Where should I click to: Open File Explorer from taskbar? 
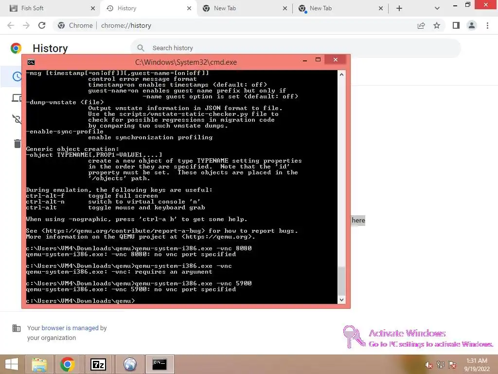pos(39,364)
